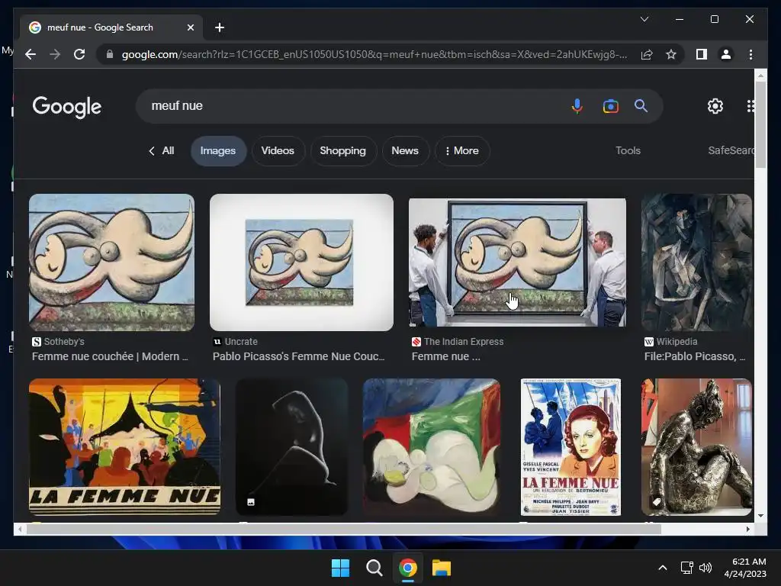Submit search with the magnifier icon
This screenshot has height=586, width=781.
coord(641,105)
